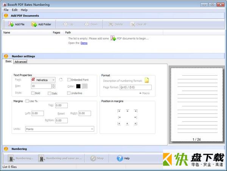Enable the Use % margins checkbox
Screen dimensions: 227x171
tap(27, 101)
